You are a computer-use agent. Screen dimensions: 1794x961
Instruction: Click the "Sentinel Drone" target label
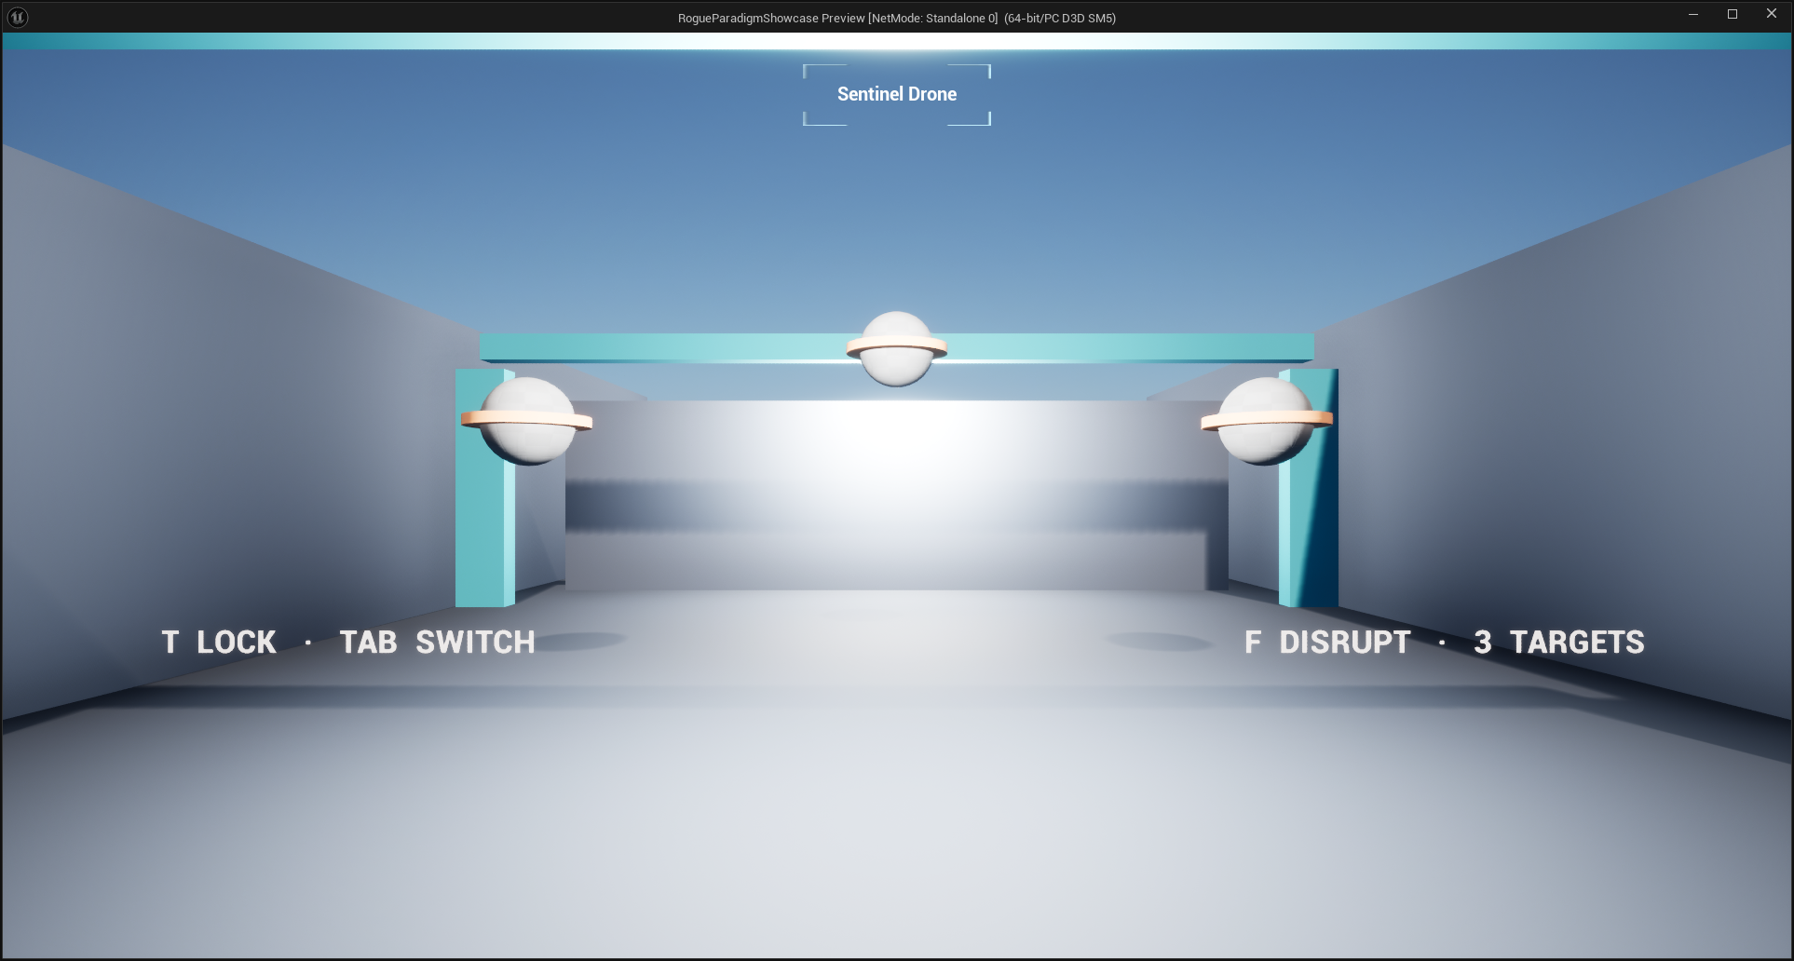897,94
